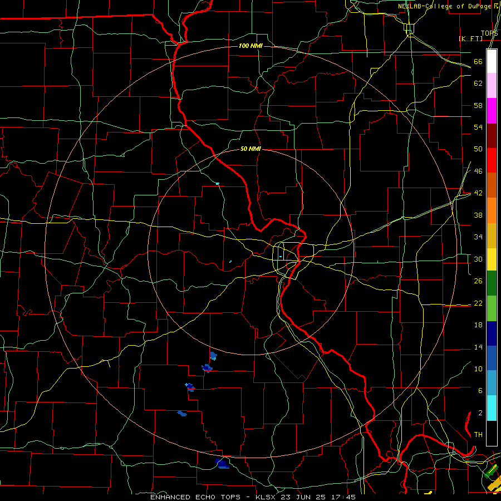
Task: Click the TH threshold label
Action: 478,435
